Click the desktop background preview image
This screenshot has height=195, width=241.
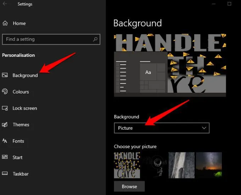coord(170,65)
